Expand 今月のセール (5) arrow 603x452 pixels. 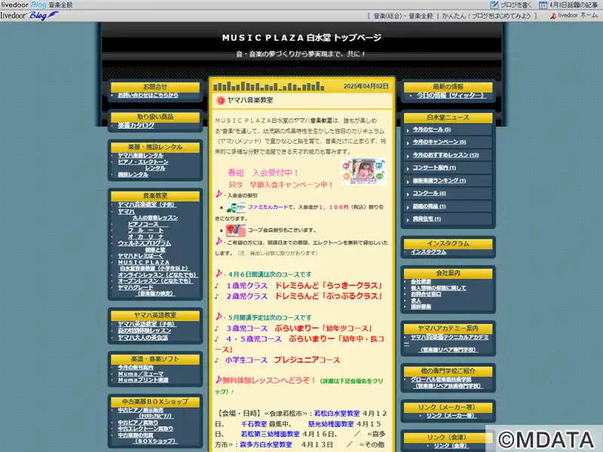(x=408, y=130)
